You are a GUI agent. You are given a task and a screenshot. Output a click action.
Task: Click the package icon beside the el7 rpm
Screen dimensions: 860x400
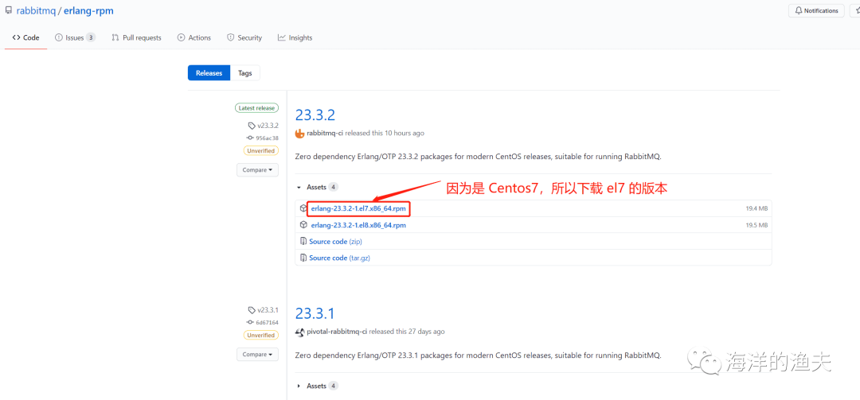[303, 209]
